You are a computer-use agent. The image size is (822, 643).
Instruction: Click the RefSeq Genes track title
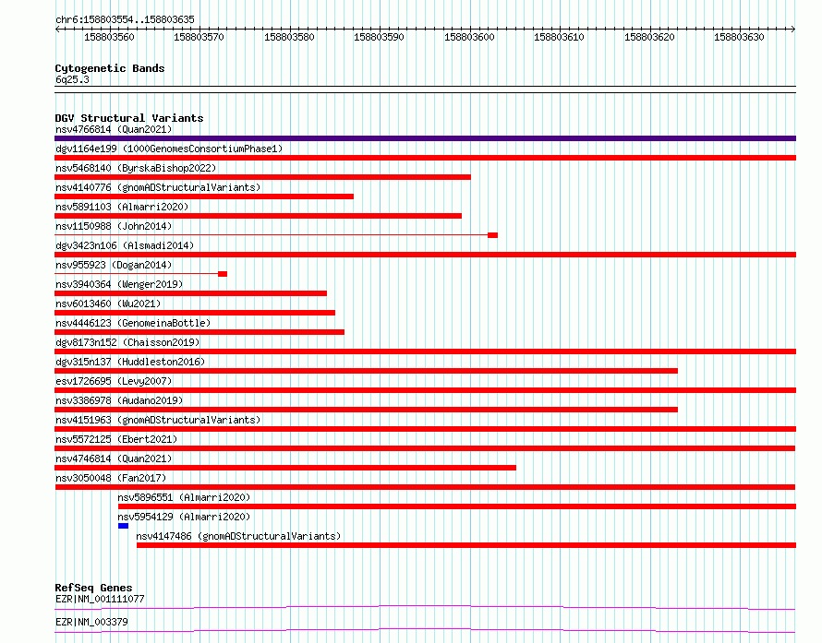(x=93, y=588)
